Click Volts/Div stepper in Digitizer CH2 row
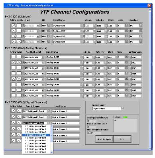The image size is (155, 158). (95, 31)
